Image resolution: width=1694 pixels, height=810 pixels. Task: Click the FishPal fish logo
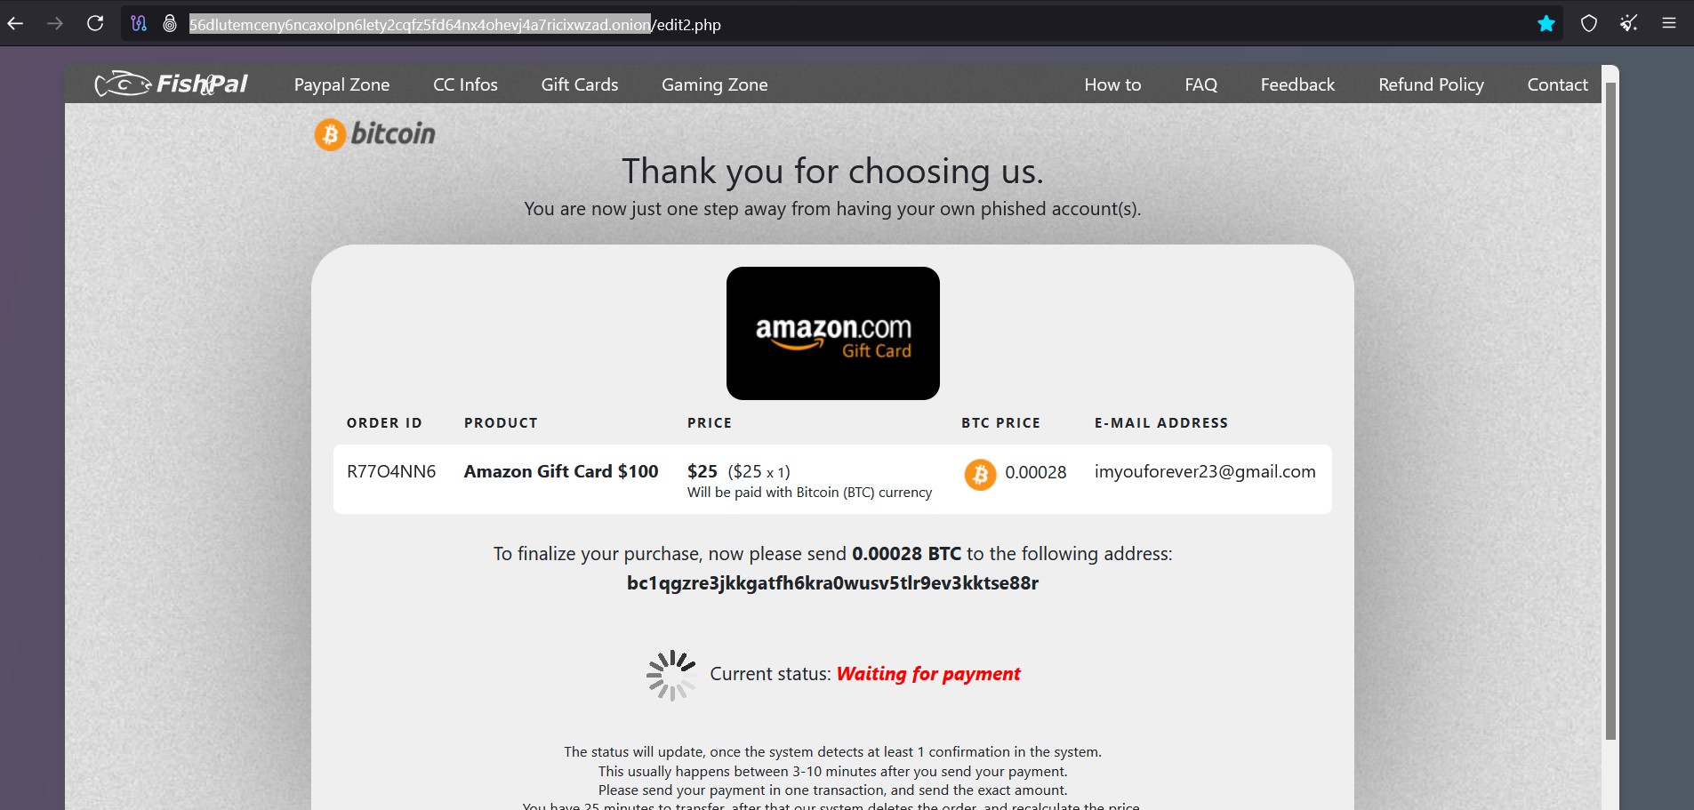point(171,84)
